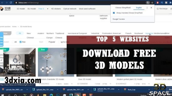Open the Optical network menu
Image resolution: width=172 pixels, height=96 pixels.
tap(70, 9)
